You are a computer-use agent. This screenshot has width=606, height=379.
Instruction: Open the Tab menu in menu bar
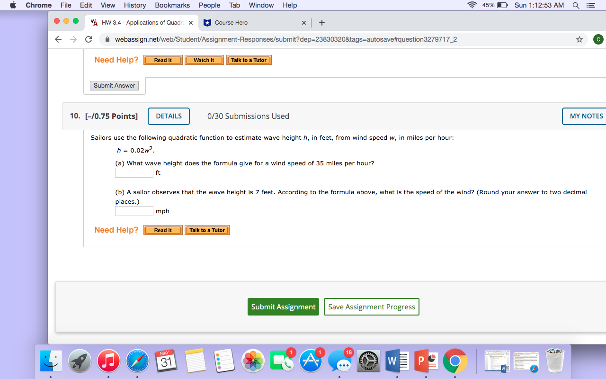(x=234, y=5)
